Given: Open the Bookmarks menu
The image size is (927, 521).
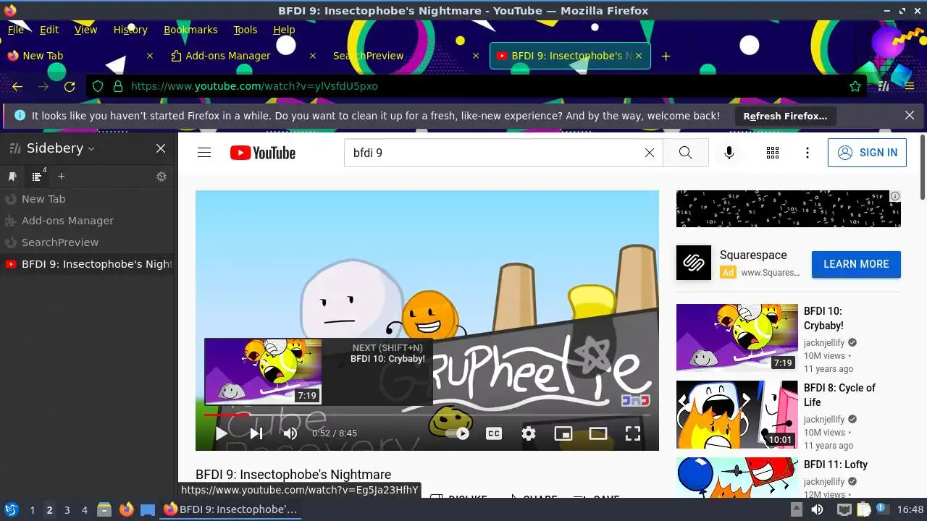Looking at the screenshot, I should pos(190,30).
